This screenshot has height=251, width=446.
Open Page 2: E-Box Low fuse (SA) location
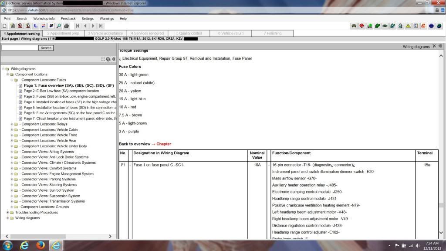tap(61, 91)
